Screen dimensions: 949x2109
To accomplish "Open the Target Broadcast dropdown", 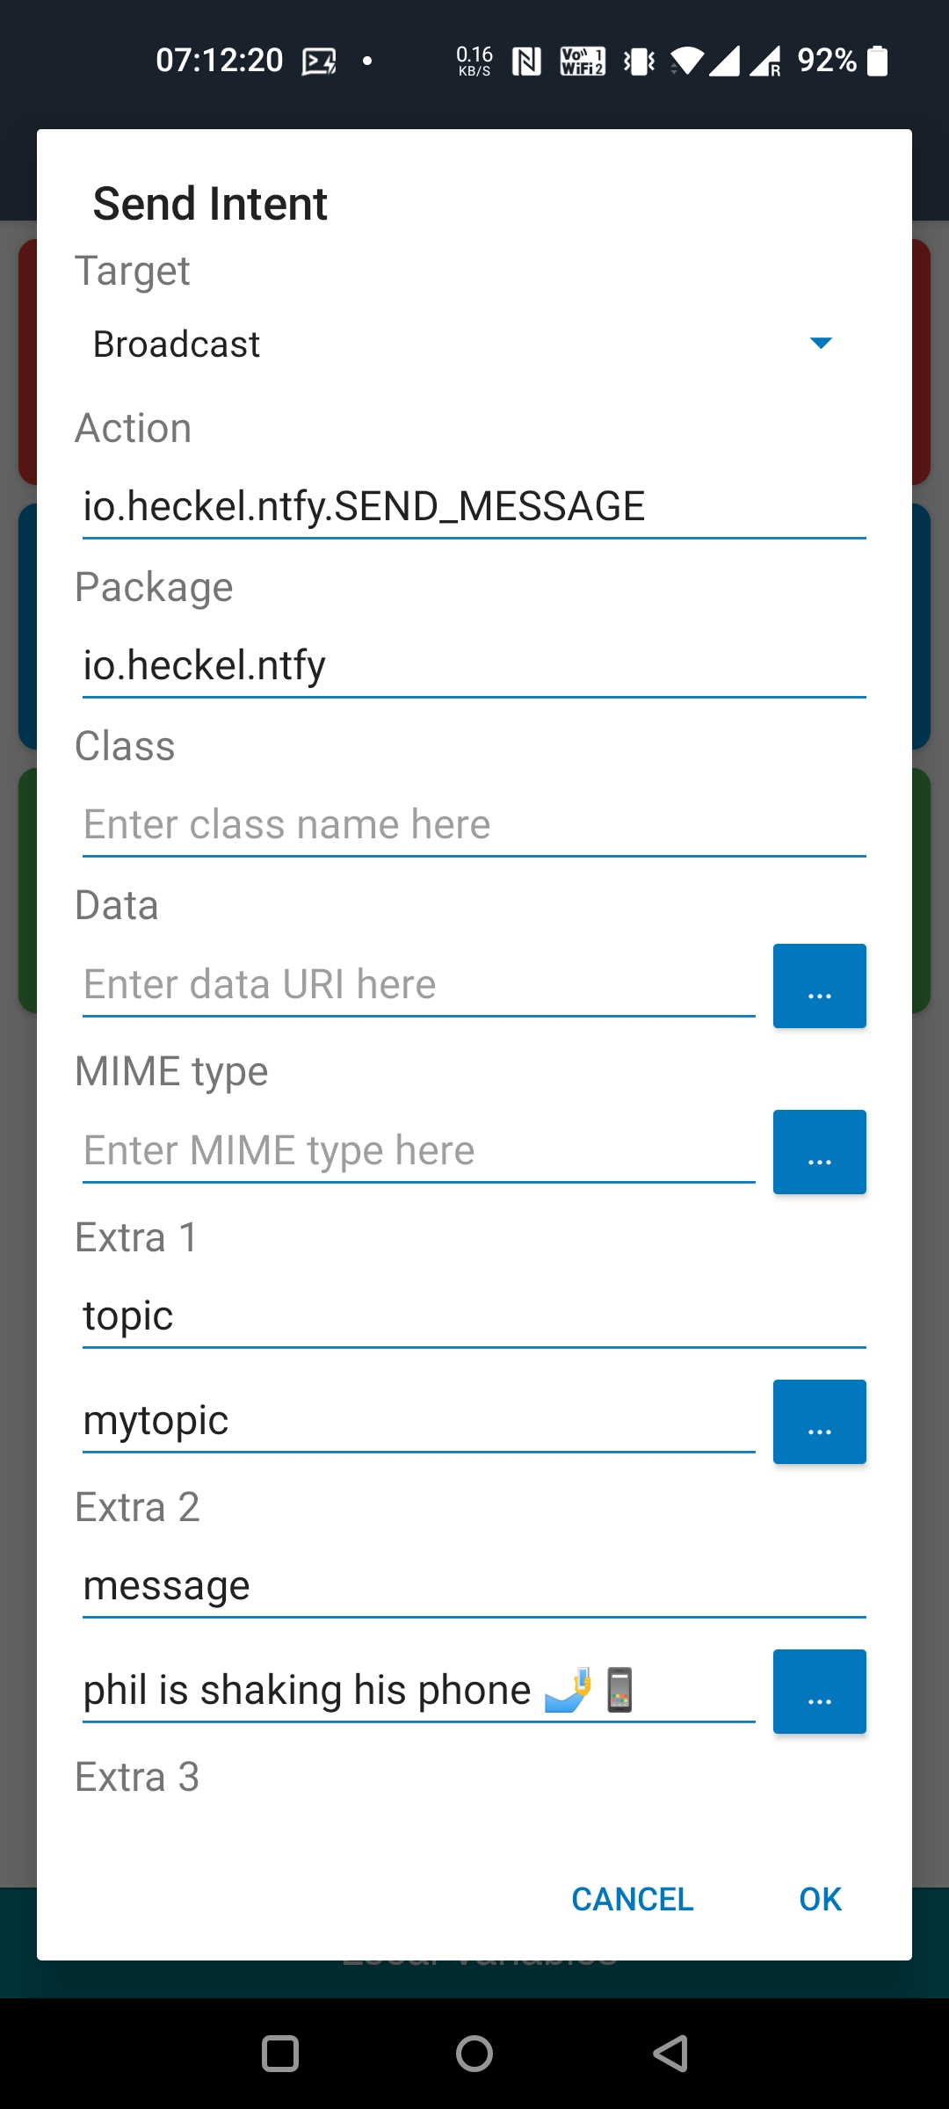I will [464, 344].
